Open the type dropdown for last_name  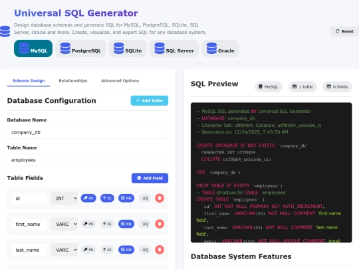tap(64, 250)
